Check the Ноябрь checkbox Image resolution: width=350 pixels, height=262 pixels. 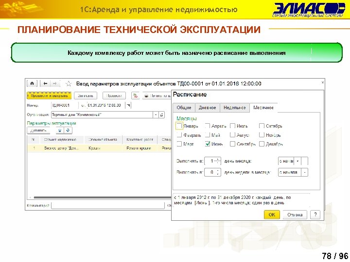point(262,135)
